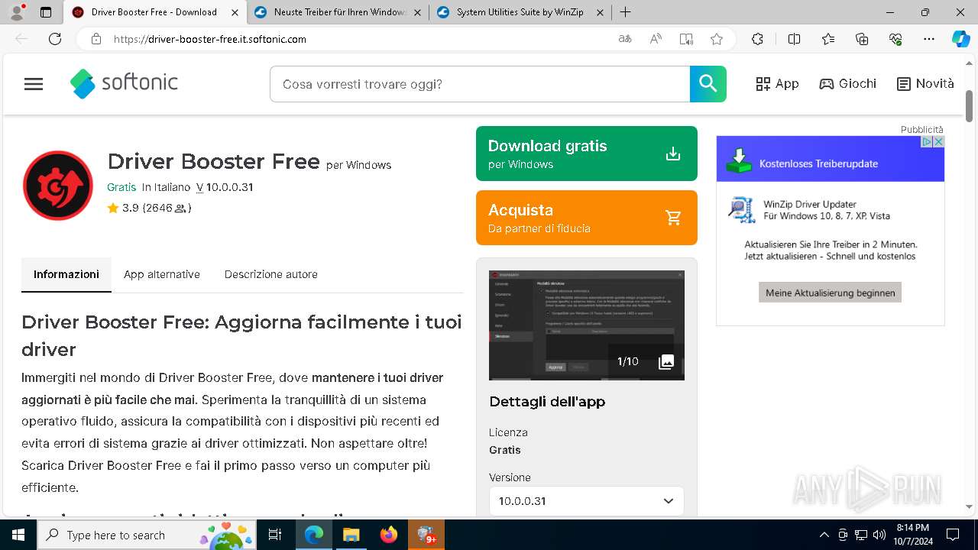Click the WinZip Driver Updater ad icon
The height and width of the screenshot is (550, 978).
741,209
